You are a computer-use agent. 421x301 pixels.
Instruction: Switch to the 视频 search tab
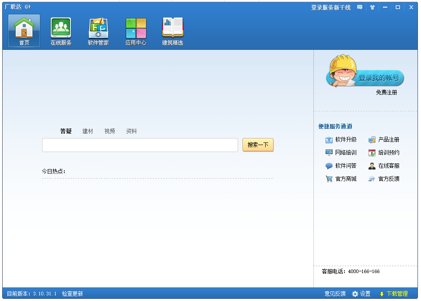(x=109, y=131)
